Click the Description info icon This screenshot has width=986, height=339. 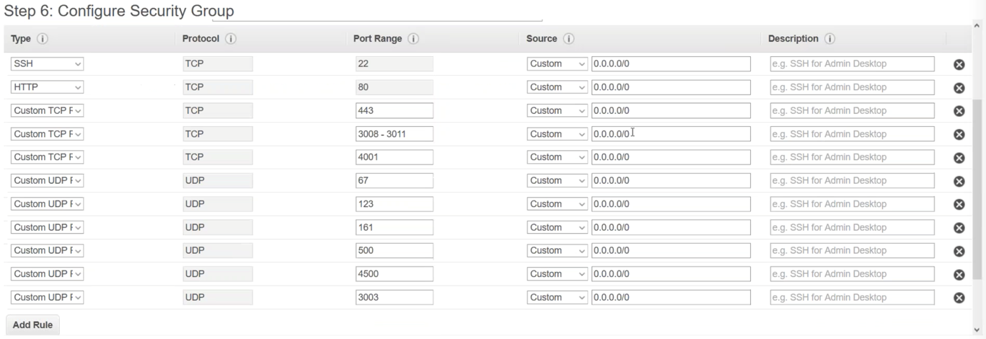pos(829,39)
